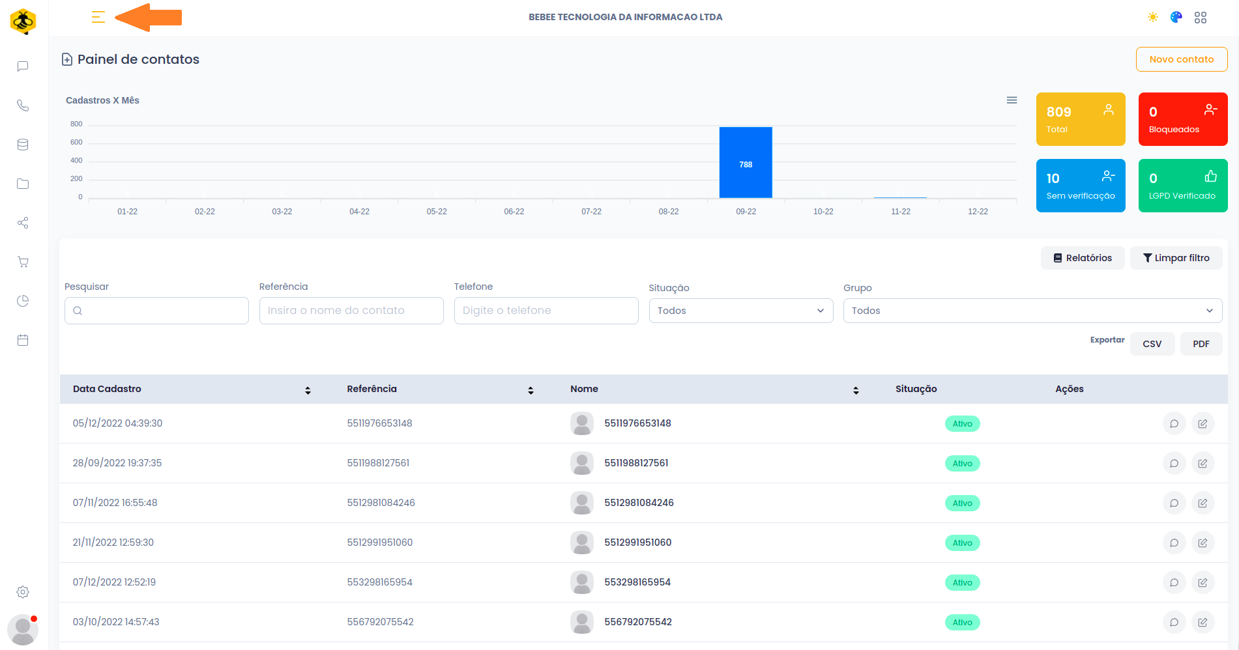Image resolution: width=1239 pixels, height=650 pixels.
Task: Select the yellow Total contacts card
Action: tap(1080, 119)
